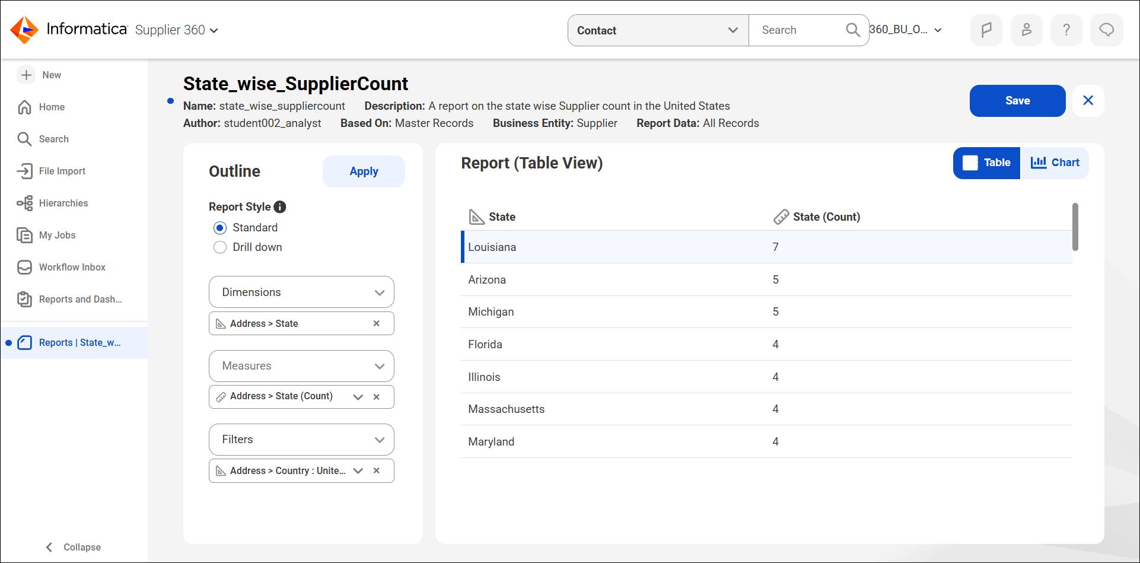Click the plus icon next to New

tap(26, 75)
